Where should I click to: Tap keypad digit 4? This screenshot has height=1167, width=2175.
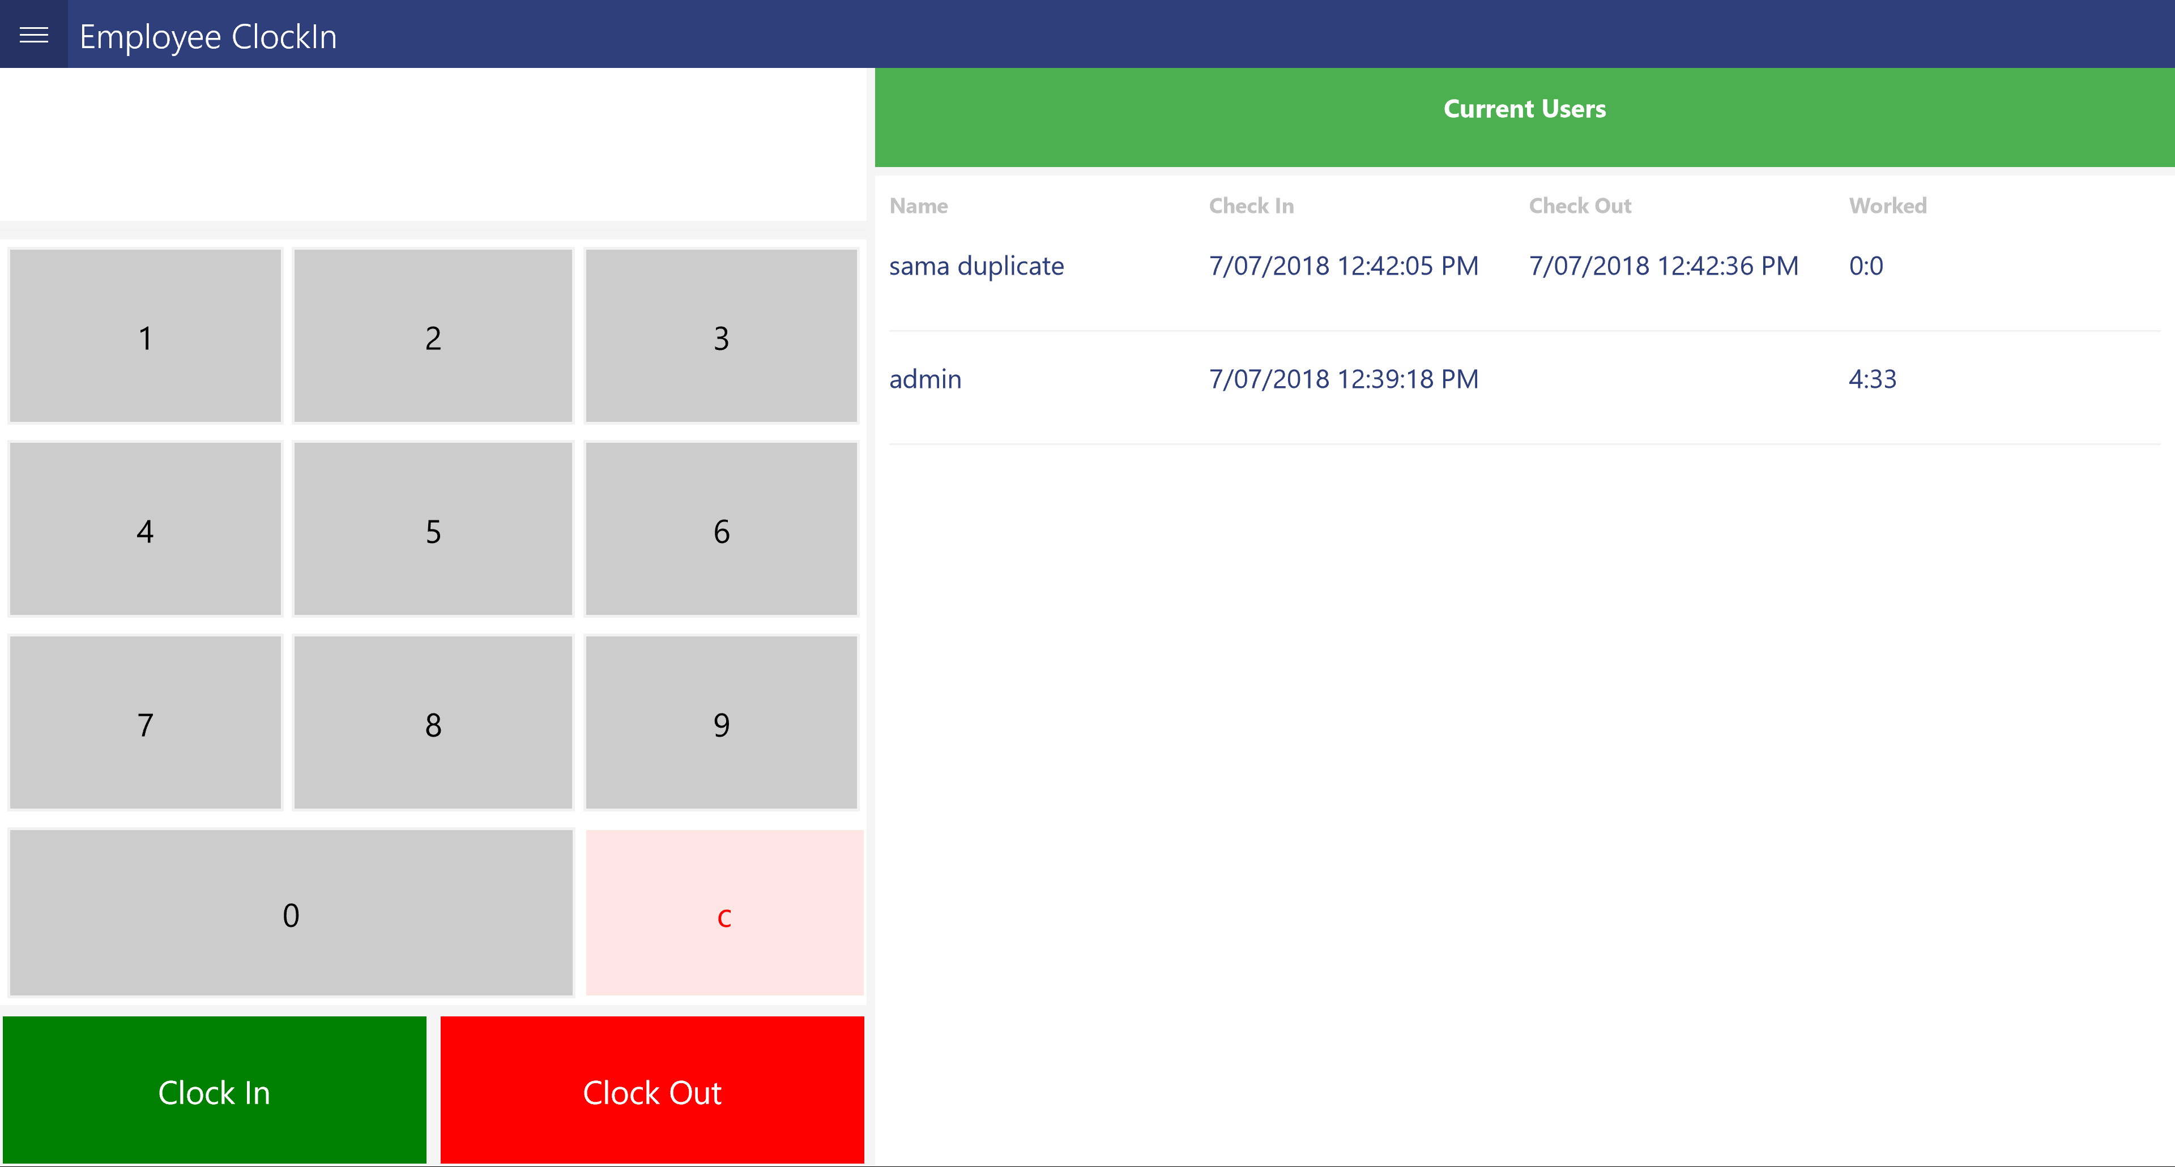tap(145, 529)
